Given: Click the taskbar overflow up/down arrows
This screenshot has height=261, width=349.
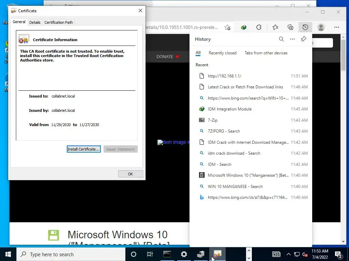Looking at the screenshot, I should [249, 254].
